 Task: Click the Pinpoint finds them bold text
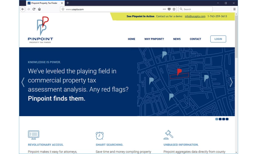pyautogui.click(x=57, y=98)
